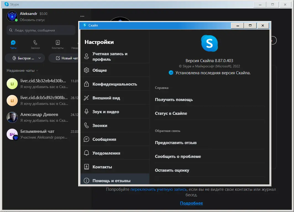Click the search magnifier icon
The image size is (294, 212).
(11, 30)
